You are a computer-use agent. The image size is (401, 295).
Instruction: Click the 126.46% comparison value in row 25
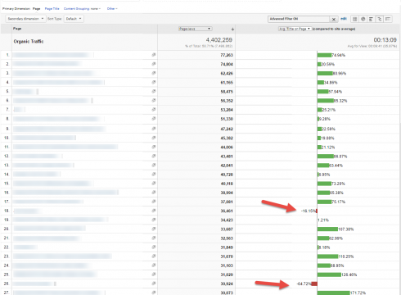pos(349,275)
